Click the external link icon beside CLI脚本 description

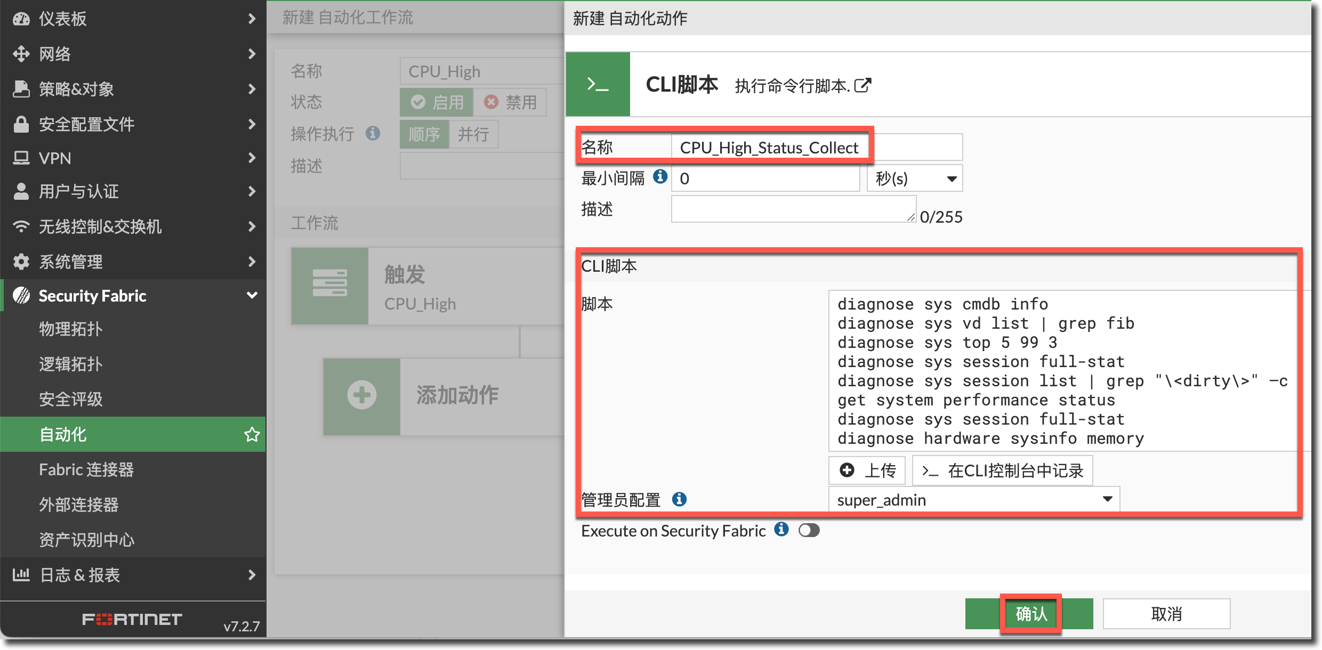coord(862,85)
